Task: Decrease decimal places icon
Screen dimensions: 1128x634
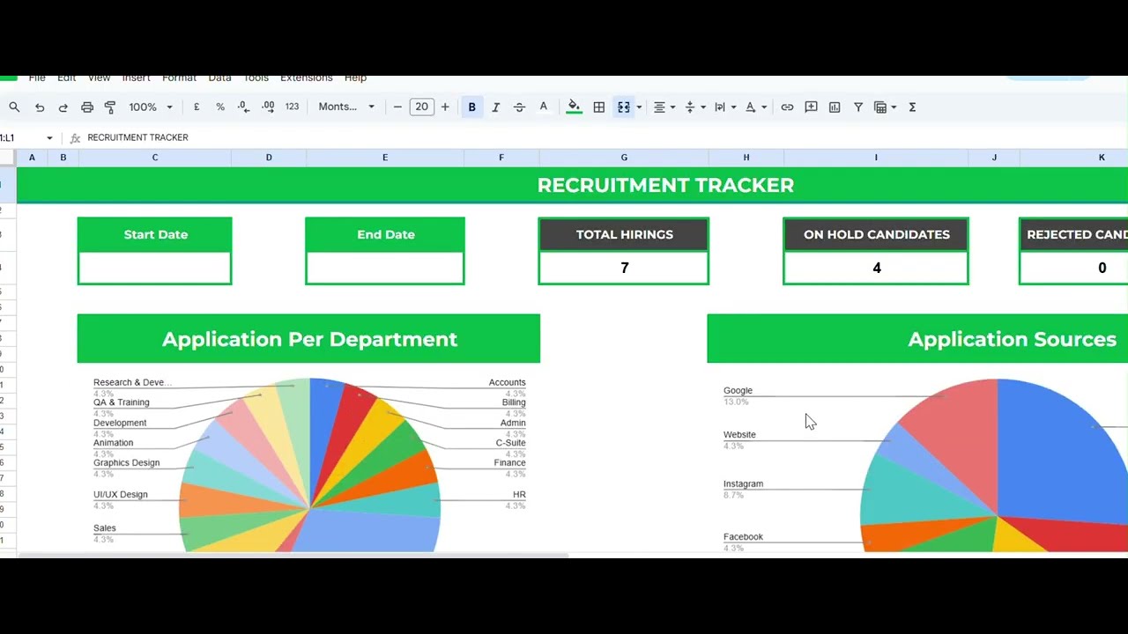Action: [243, 107]
